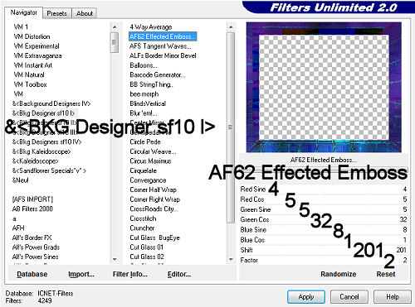Click the Apply button

tap(306, 297)
